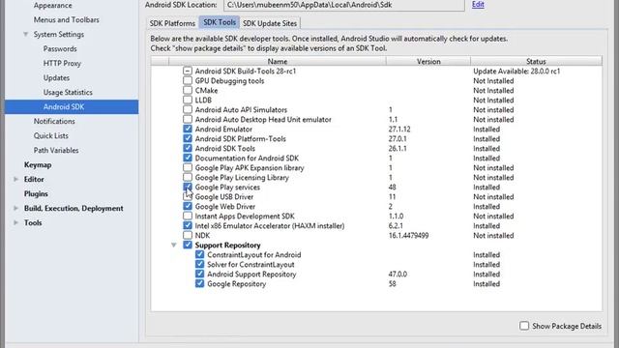The width and height of the screenshot is (619, 348).
Task: Select HTTP Proxy settings
Action: 62,63
